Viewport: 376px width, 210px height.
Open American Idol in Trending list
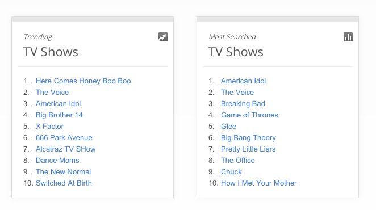coord(59,103)
